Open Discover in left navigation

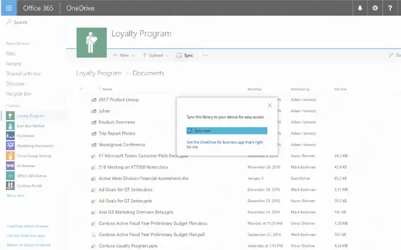pyautogui.click(x=15, y=84)
